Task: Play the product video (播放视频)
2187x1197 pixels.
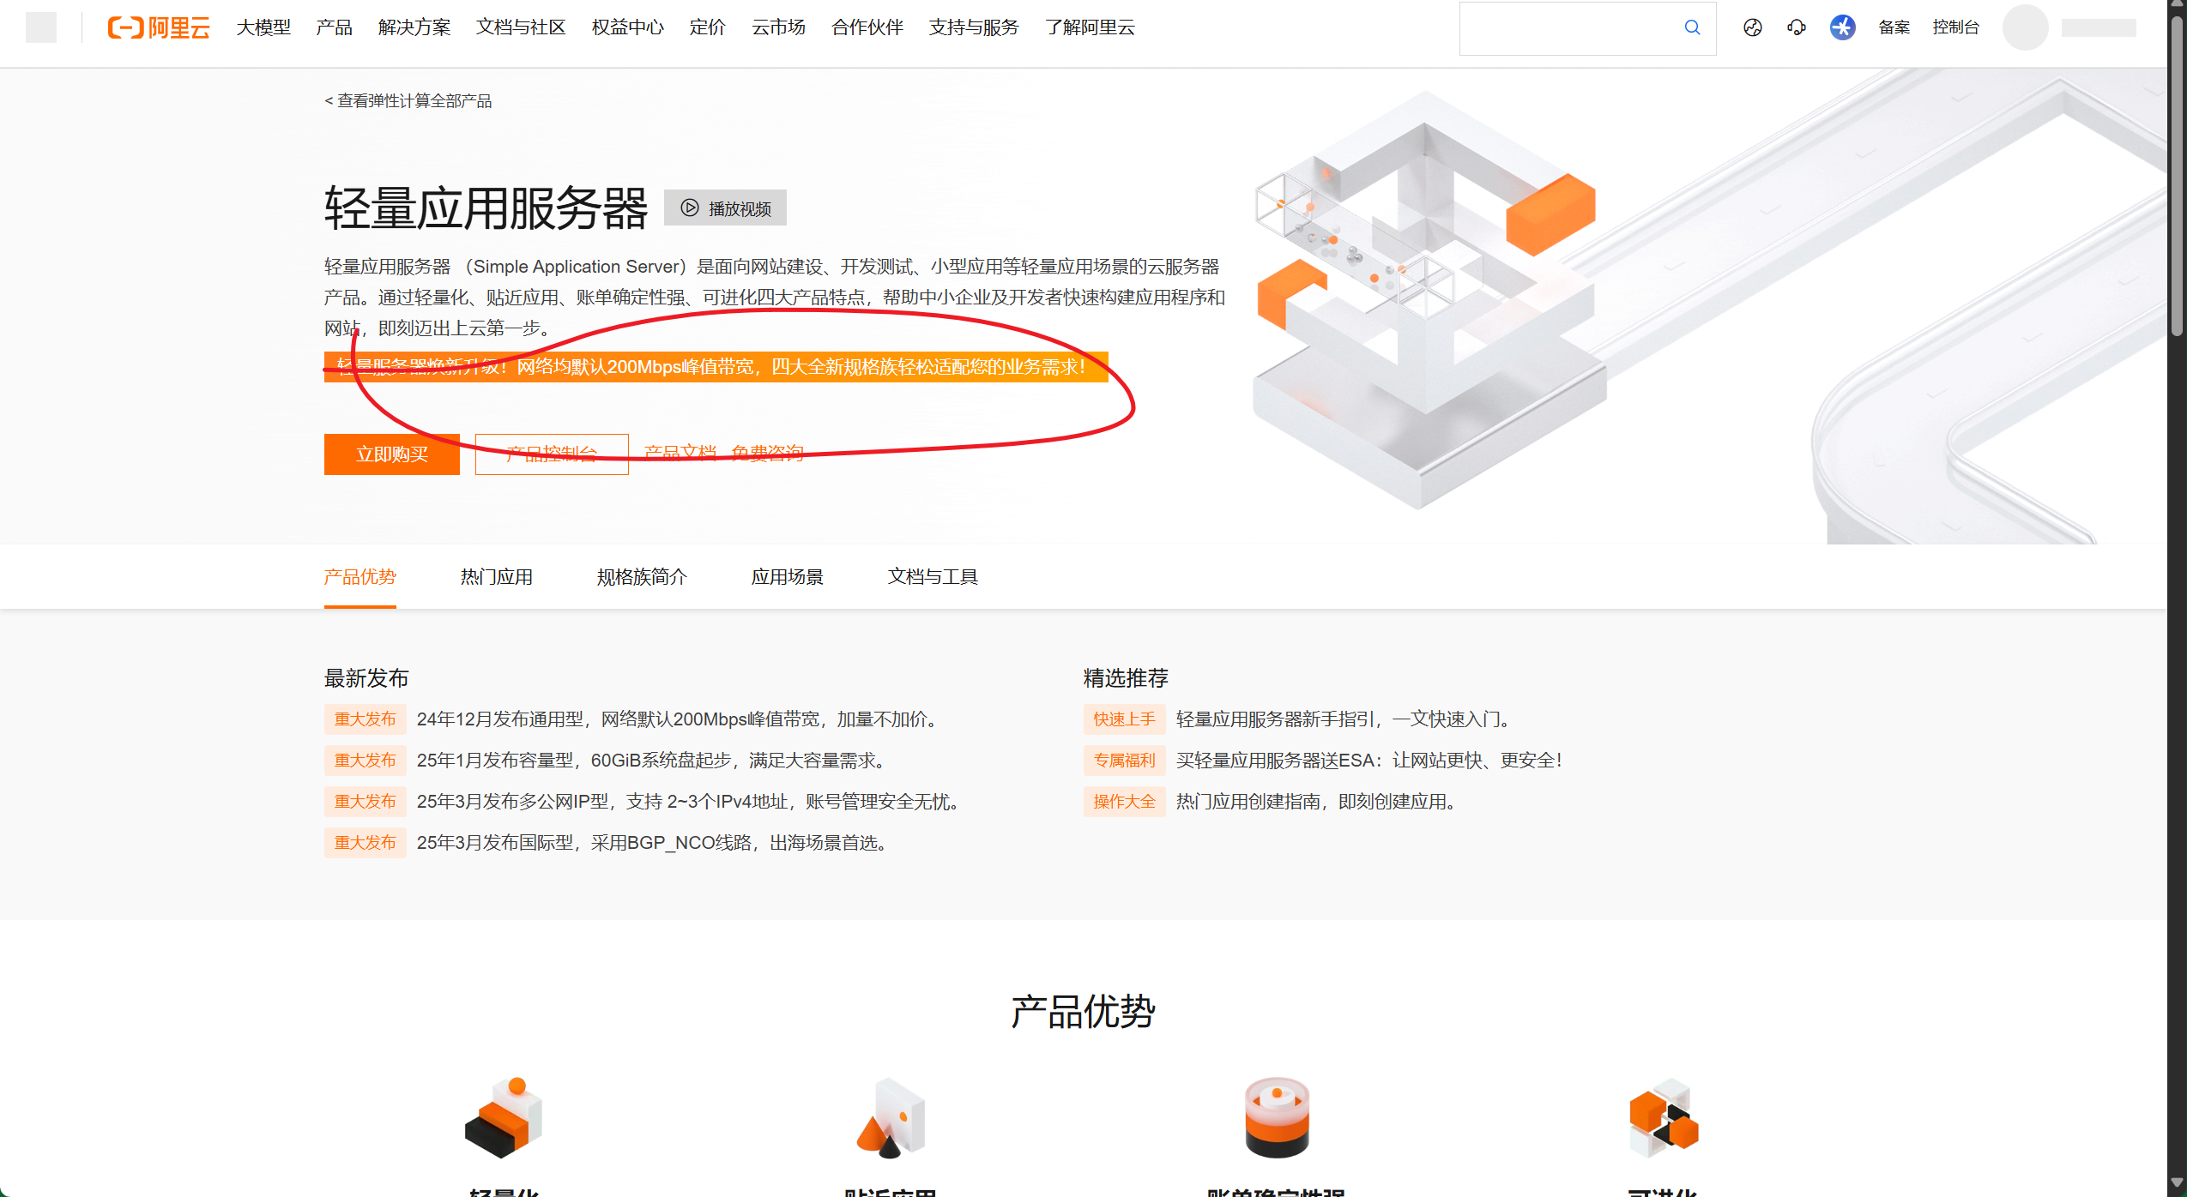Action: [x=726, y=208]
